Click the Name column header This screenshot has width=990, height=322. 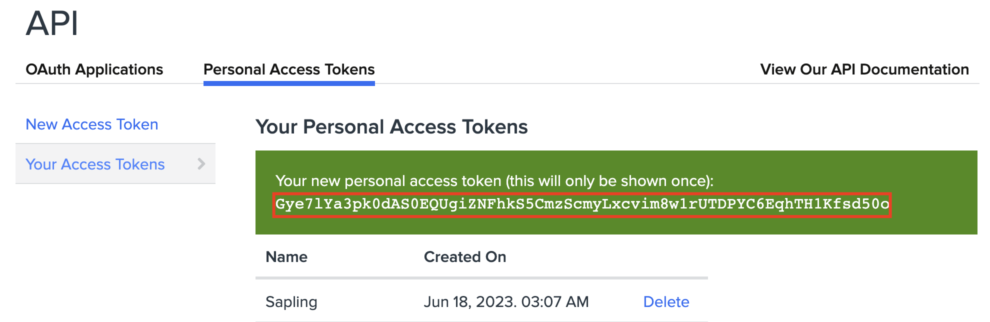pos(286,257)
